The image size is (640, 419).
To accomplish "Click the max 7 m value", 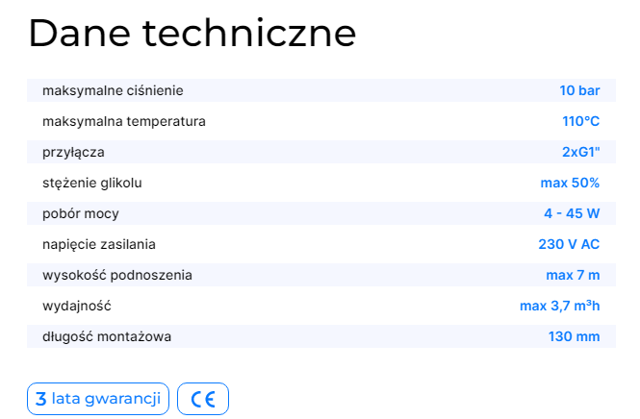I will pos(573,275).
